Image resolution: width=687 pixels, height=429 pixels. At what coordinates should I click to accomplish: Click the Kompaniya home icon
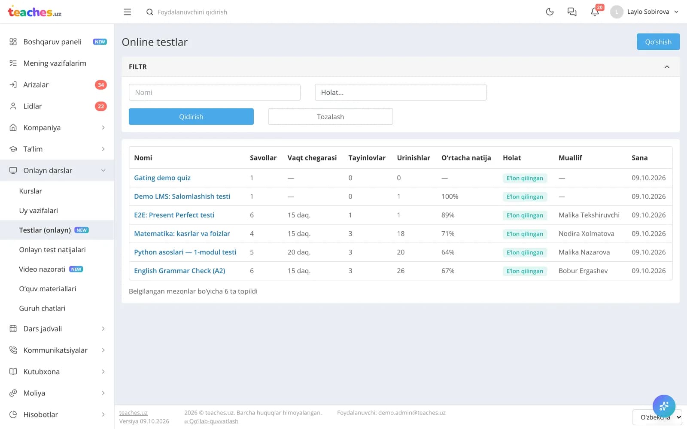click(13, 127)
